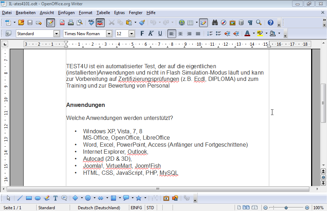Select right text alignment
Viewport: 327px width, 211px height.
point(189,33)
